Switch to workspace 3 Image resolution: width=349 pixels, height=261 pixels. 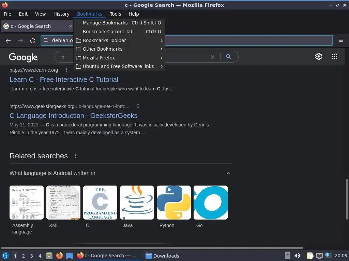click(32, 256)
